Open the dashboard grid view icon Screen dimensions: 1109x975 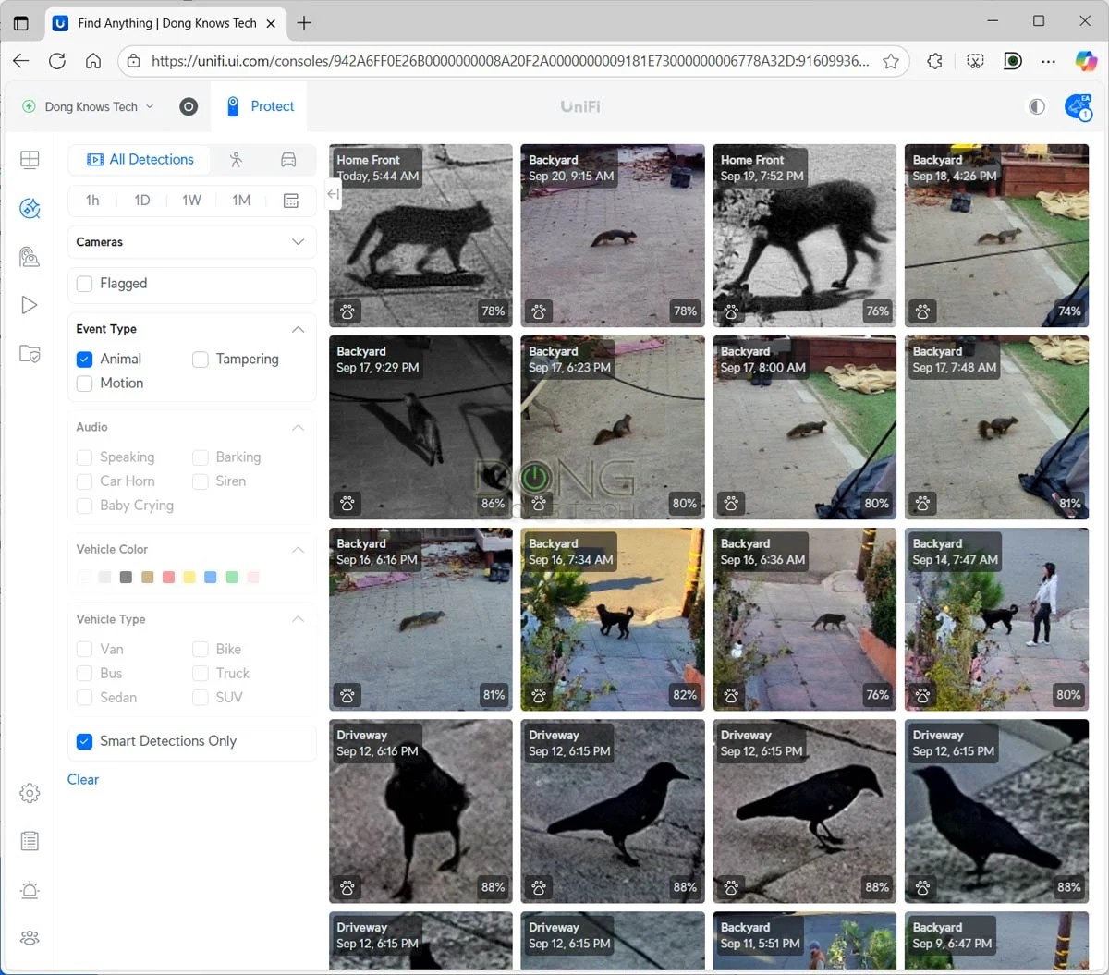pyautogui.click(x=30, y=159)
